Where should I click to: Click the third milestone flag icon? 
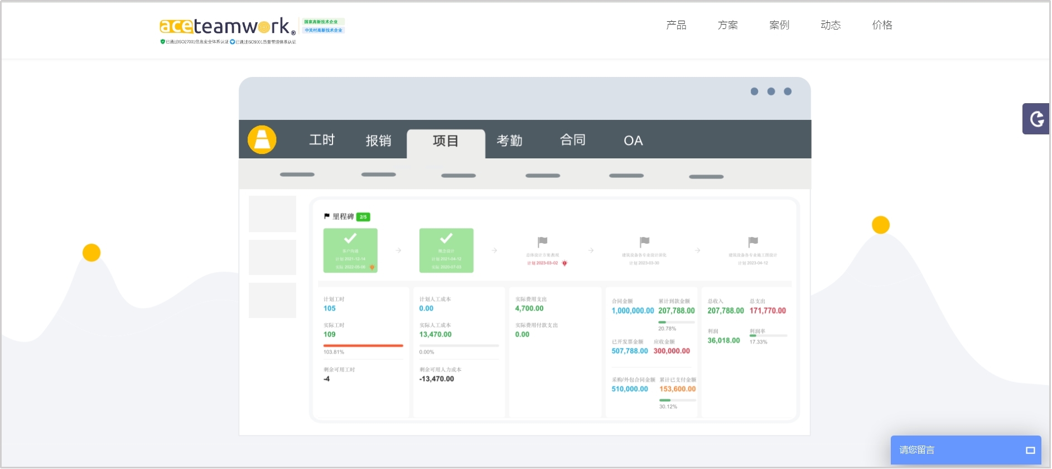coord(542,241)
